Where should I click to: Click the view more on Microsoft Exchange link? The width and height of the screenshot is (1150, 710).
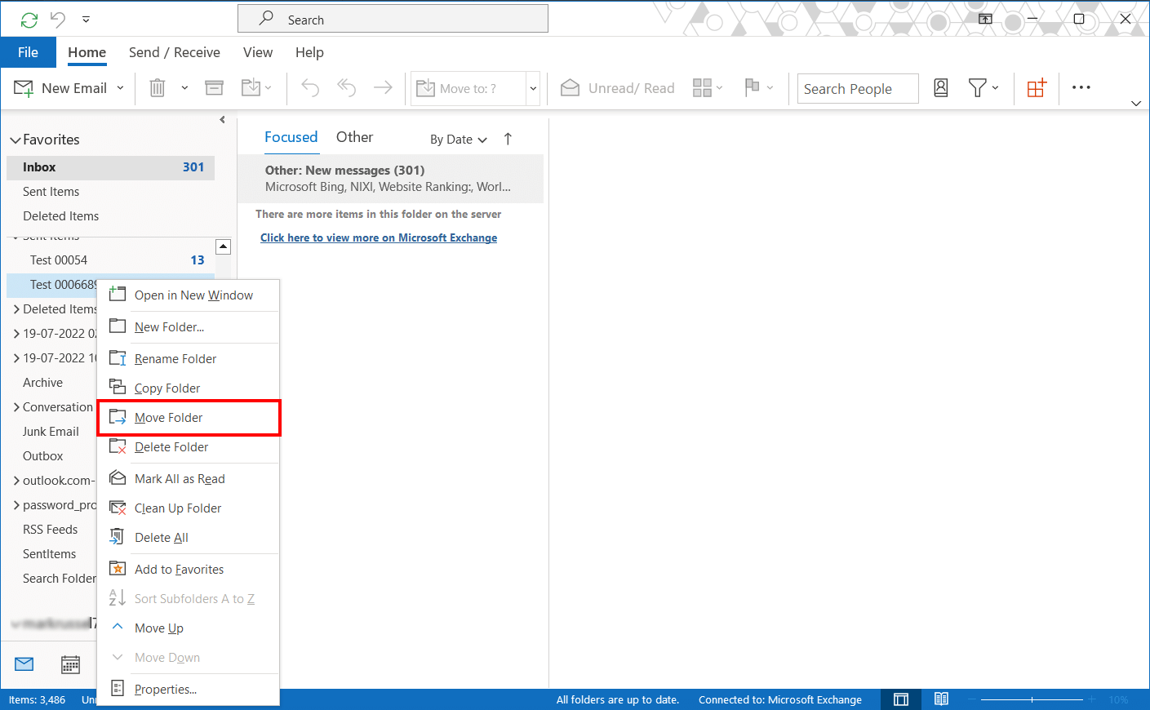pos(379,237)
